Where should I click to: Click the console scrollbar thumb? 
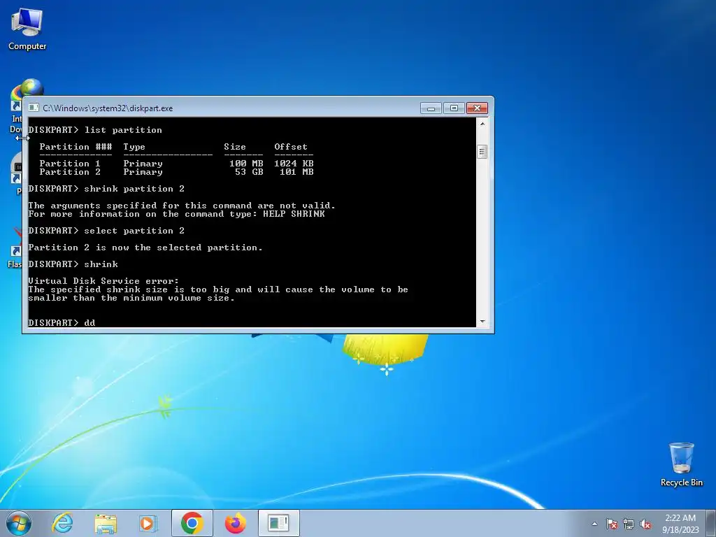[482, 151]
